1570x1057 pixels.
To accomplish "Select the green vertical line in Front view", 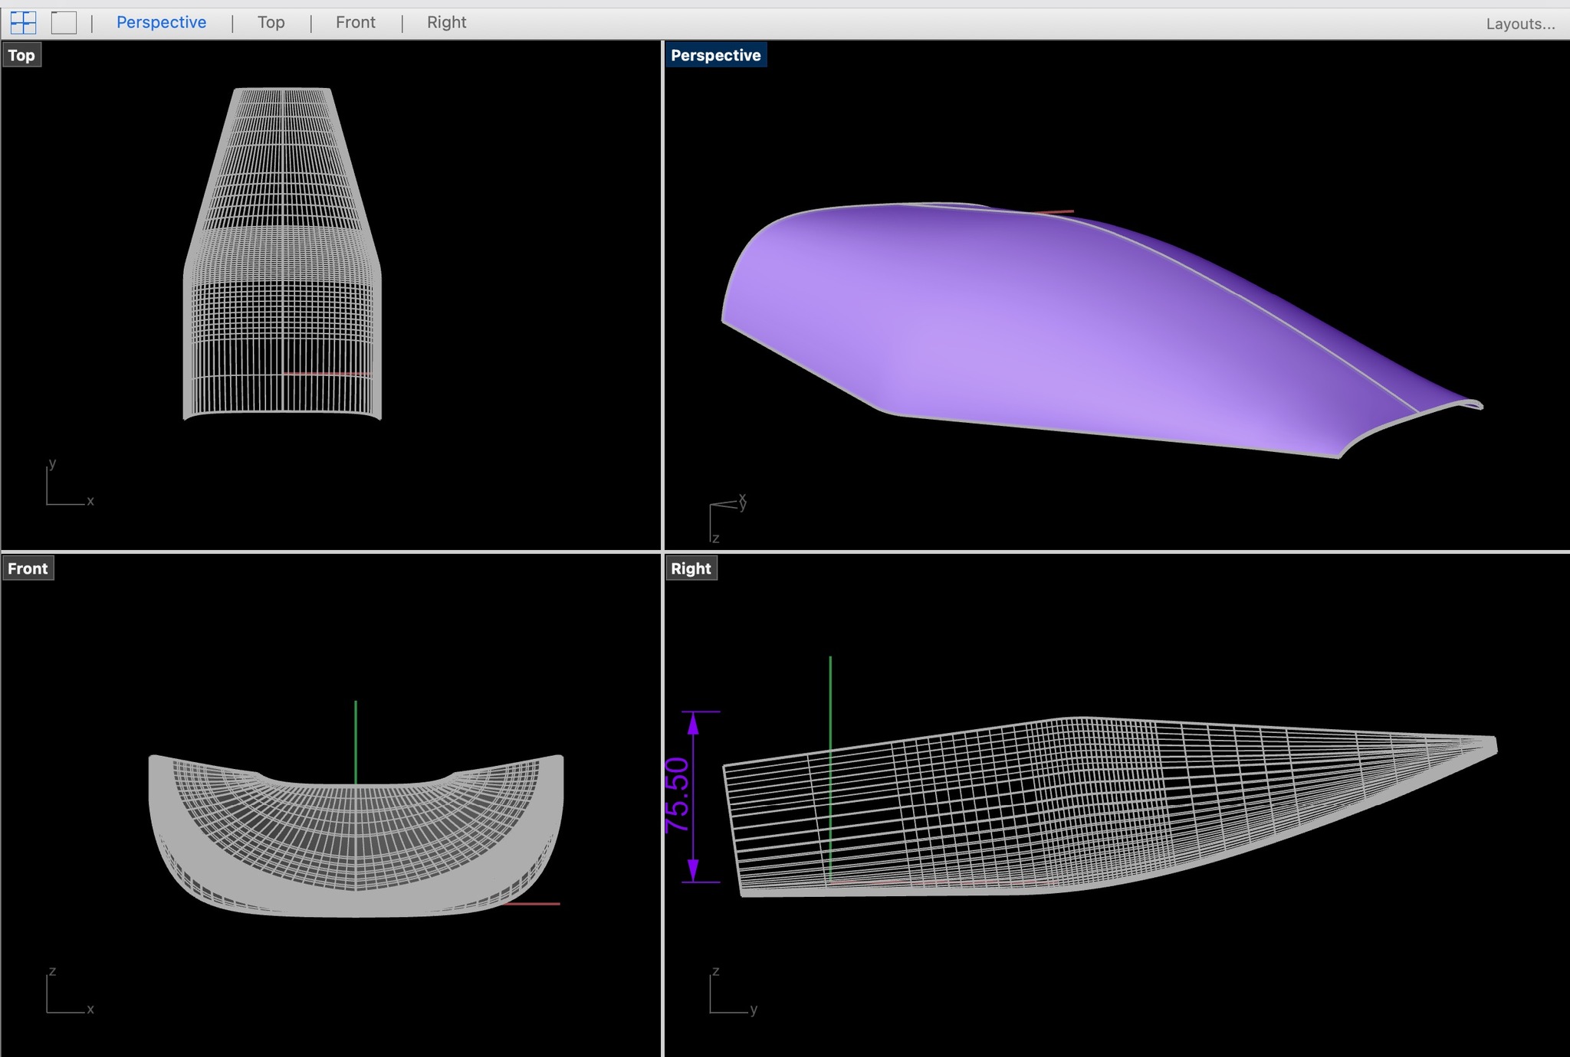I will (x=356, y=741).
